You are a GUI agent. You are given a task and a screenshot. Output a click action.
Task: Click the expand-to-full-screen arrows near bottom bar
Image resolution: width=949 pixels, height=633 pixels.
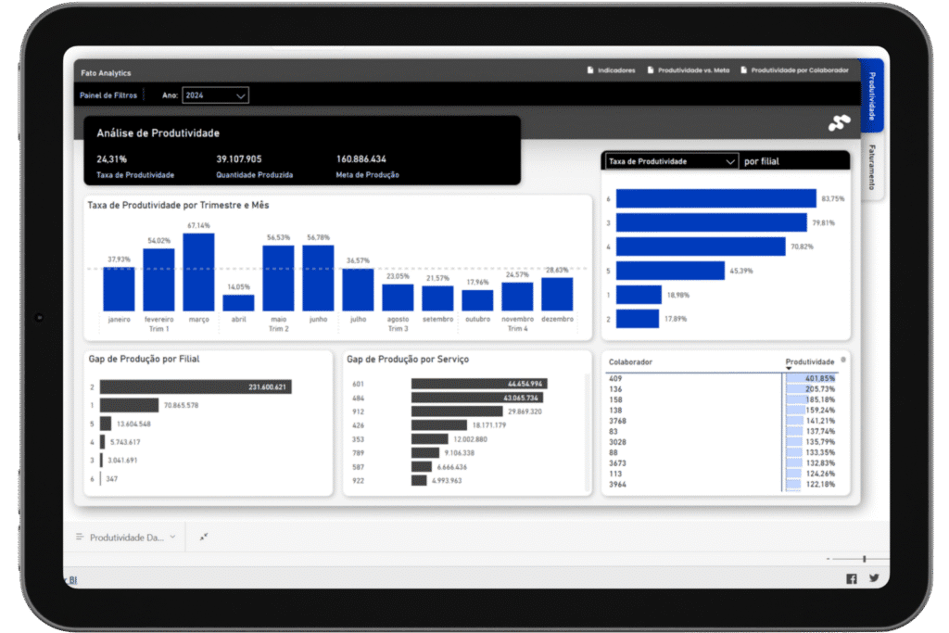pyautogui.click(x=203, y=537)
